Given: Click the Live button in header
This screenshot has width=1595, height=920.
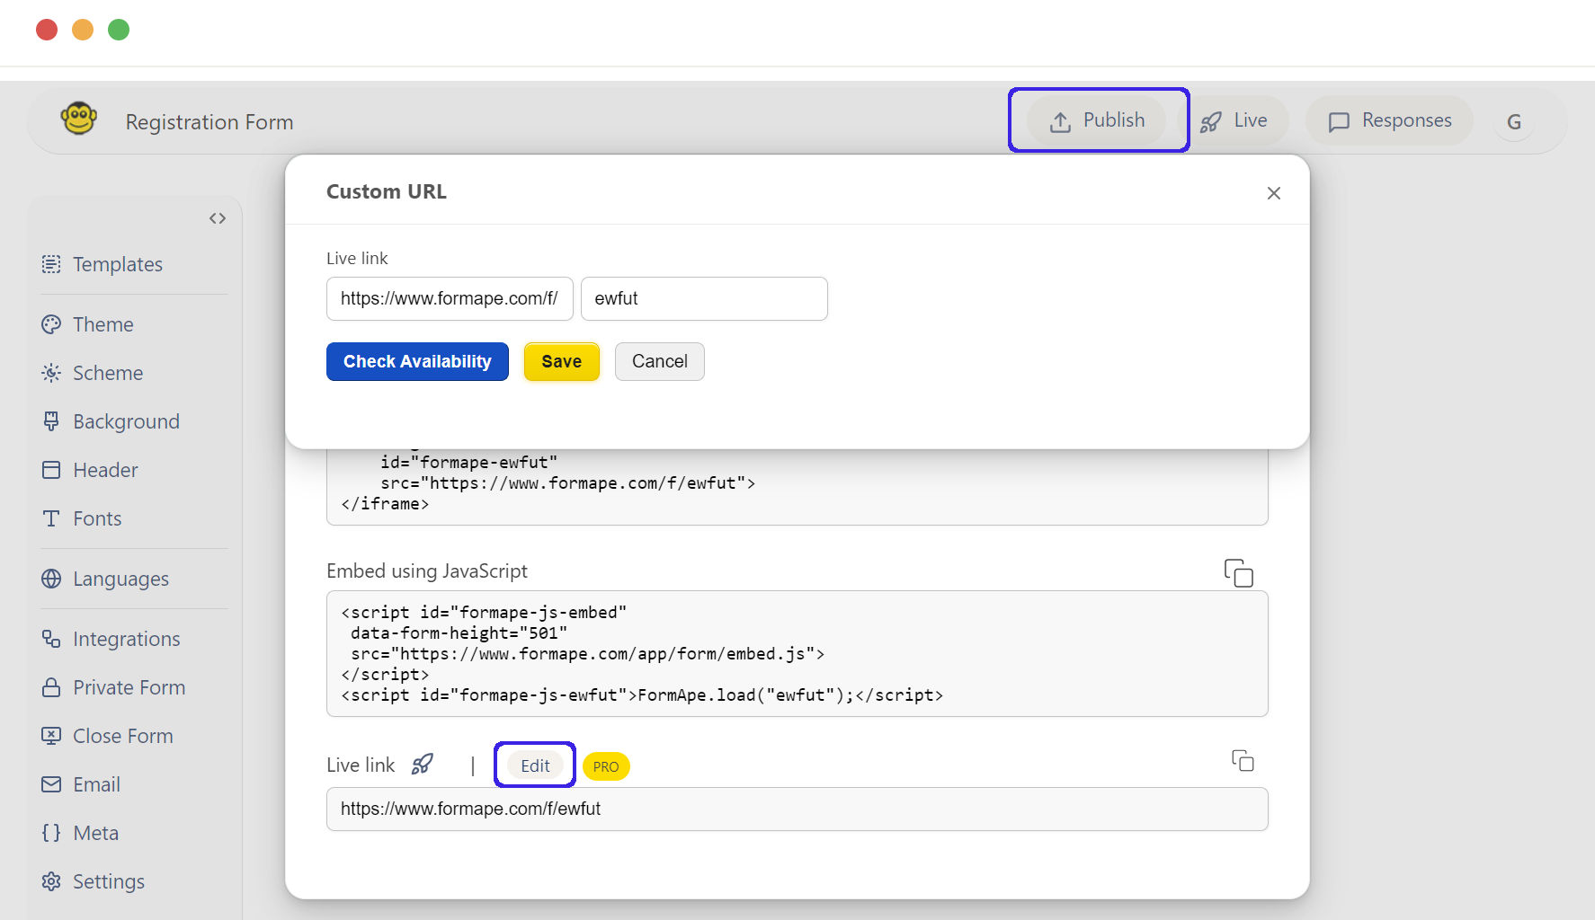Looking at the screenshot, I should coord(1234,120).
